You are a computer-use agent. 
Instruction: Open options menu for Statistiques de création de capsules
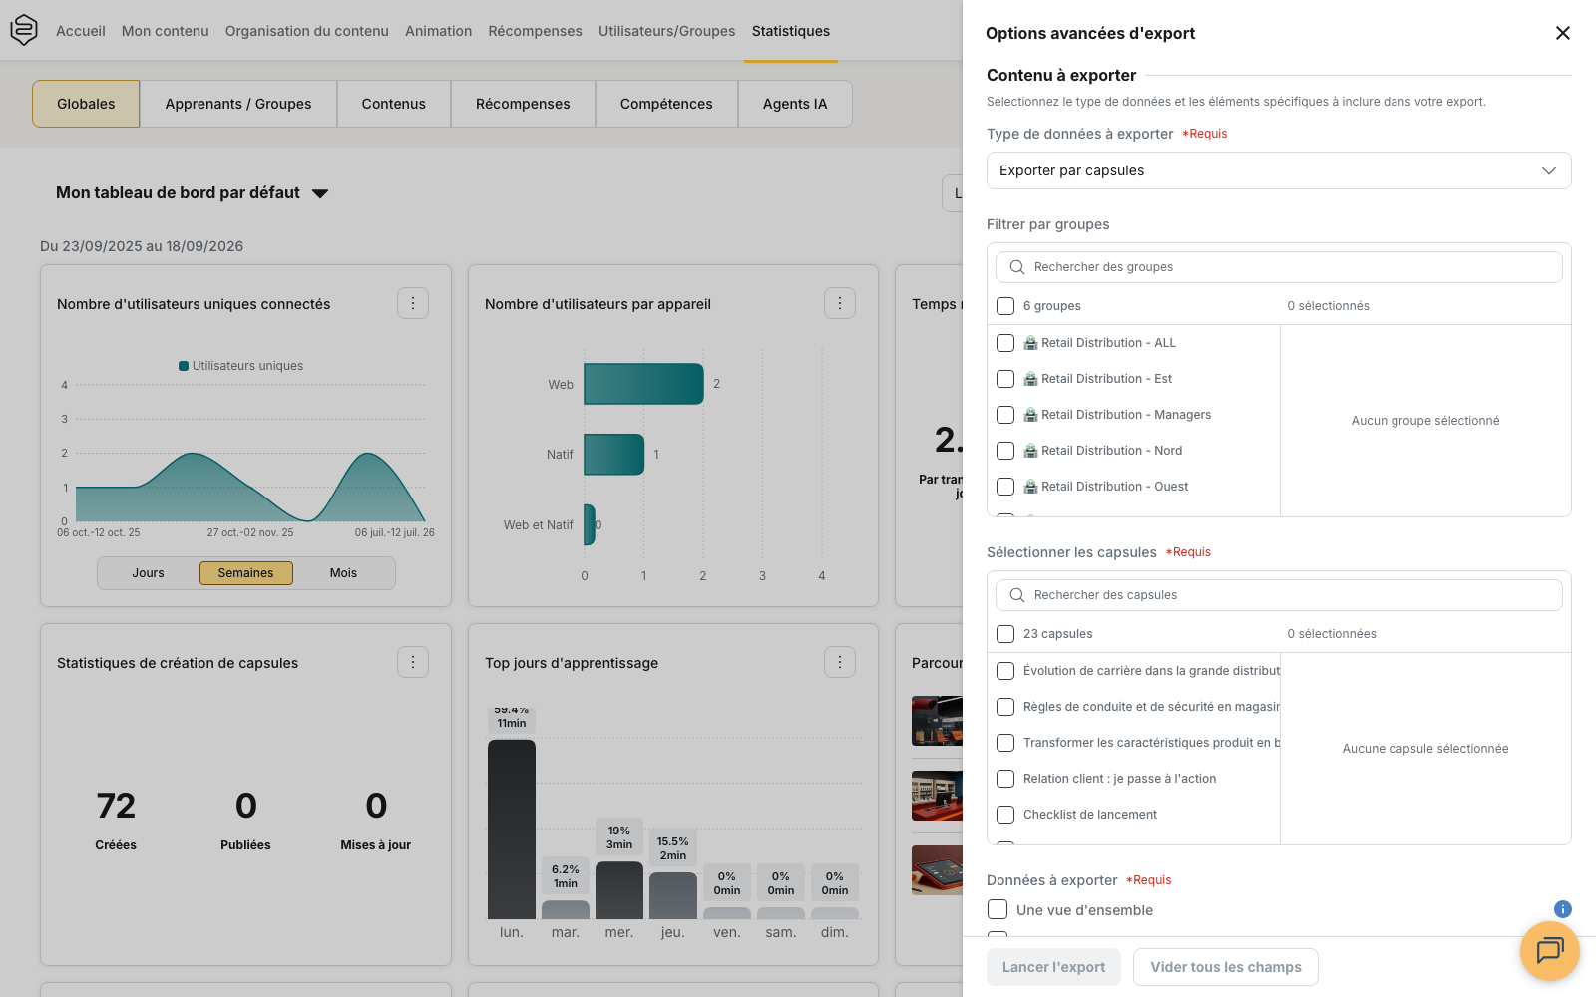click(413, 662)
